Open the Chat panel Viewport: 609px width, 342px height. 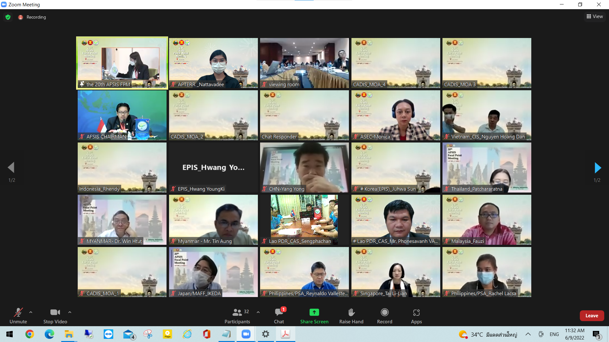(279, 313)
